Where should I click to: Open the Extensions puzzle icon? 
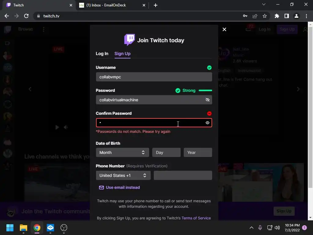[x=277, y=16]
